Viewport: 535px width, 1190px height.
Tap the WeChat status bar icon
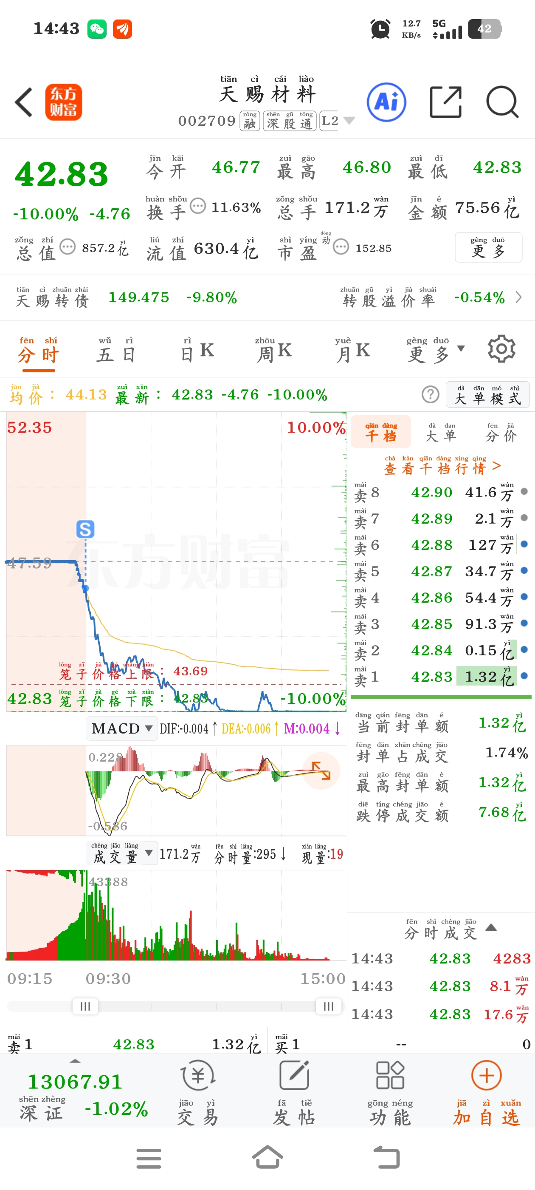[x=97, y=29]
